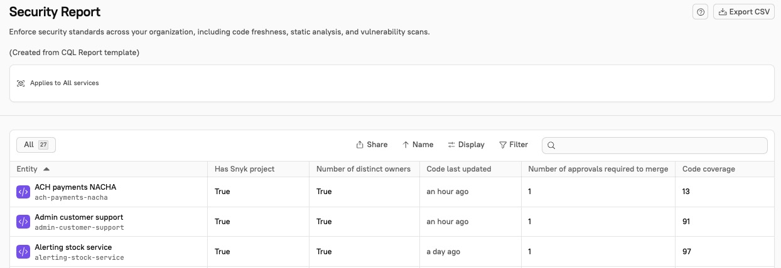Click the ach-payments-nacha tag text
The width and height of the screenshot is (781, 268).
[71, 197]
